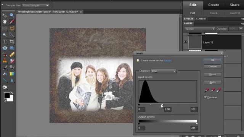Select the WeddingBridalShower1.psd document tab

(x=48, y=12)
